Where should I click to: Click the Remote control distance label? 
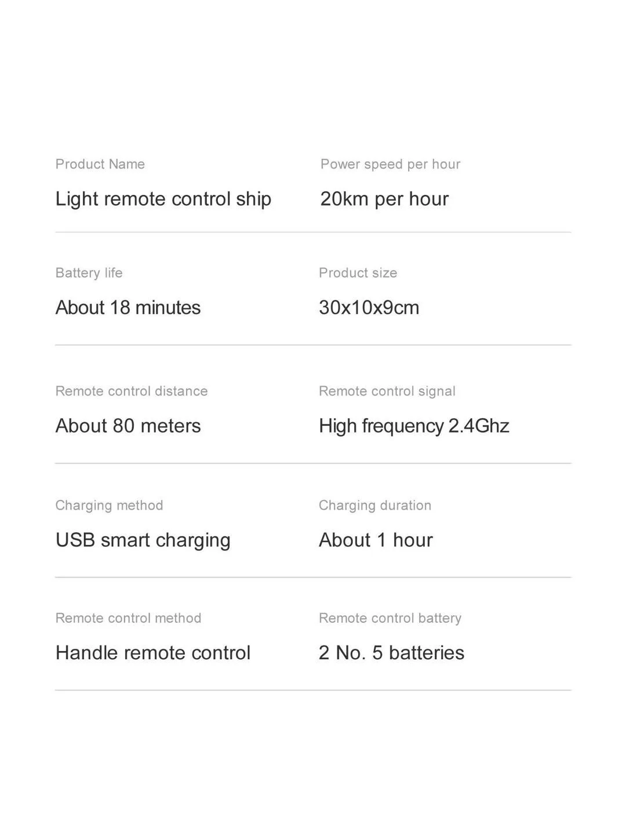pyautogui.click(x=132, y=391)
